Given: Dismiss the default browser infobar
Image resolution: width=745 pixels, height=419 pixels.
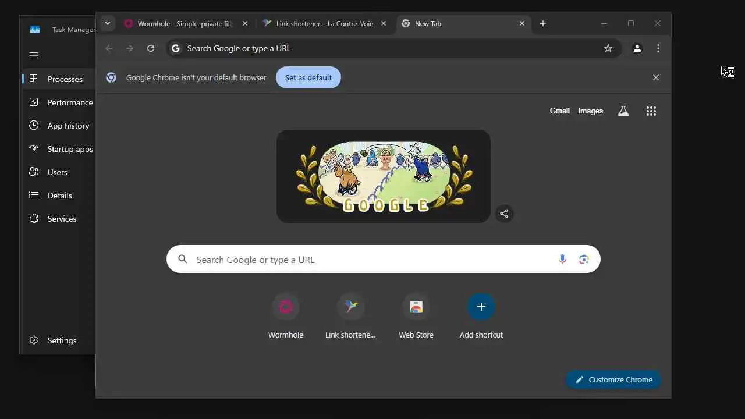Looking at the screenshot, I should (656, 77).
